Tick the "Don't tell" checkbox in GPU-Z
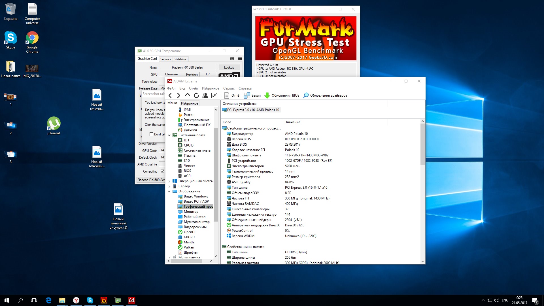This screenshot has height=306, width=544. pyautogui.click(x=151, y=134)
